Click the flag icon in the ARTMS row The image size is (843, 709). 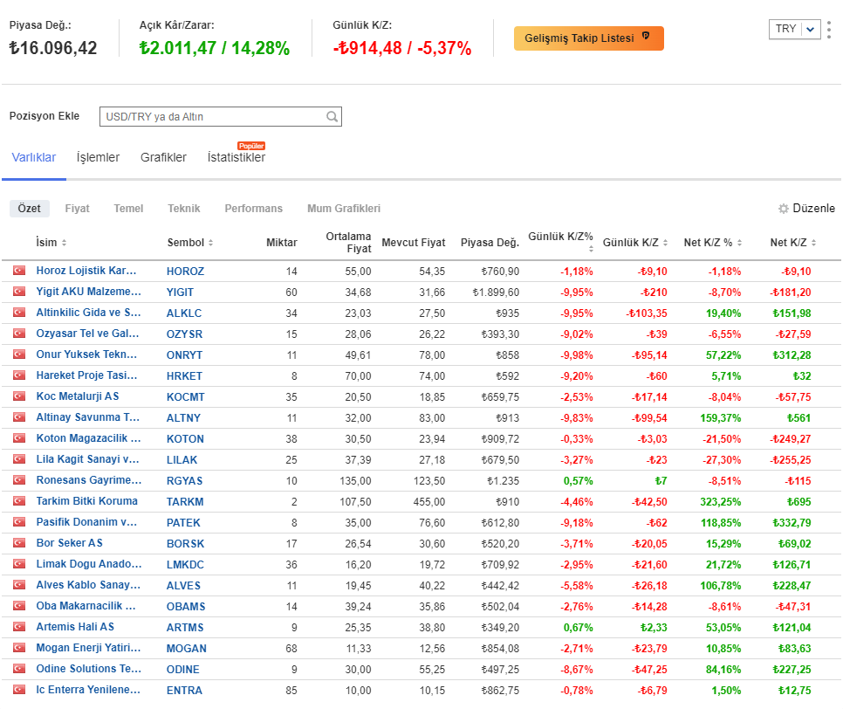coord(19,627)
